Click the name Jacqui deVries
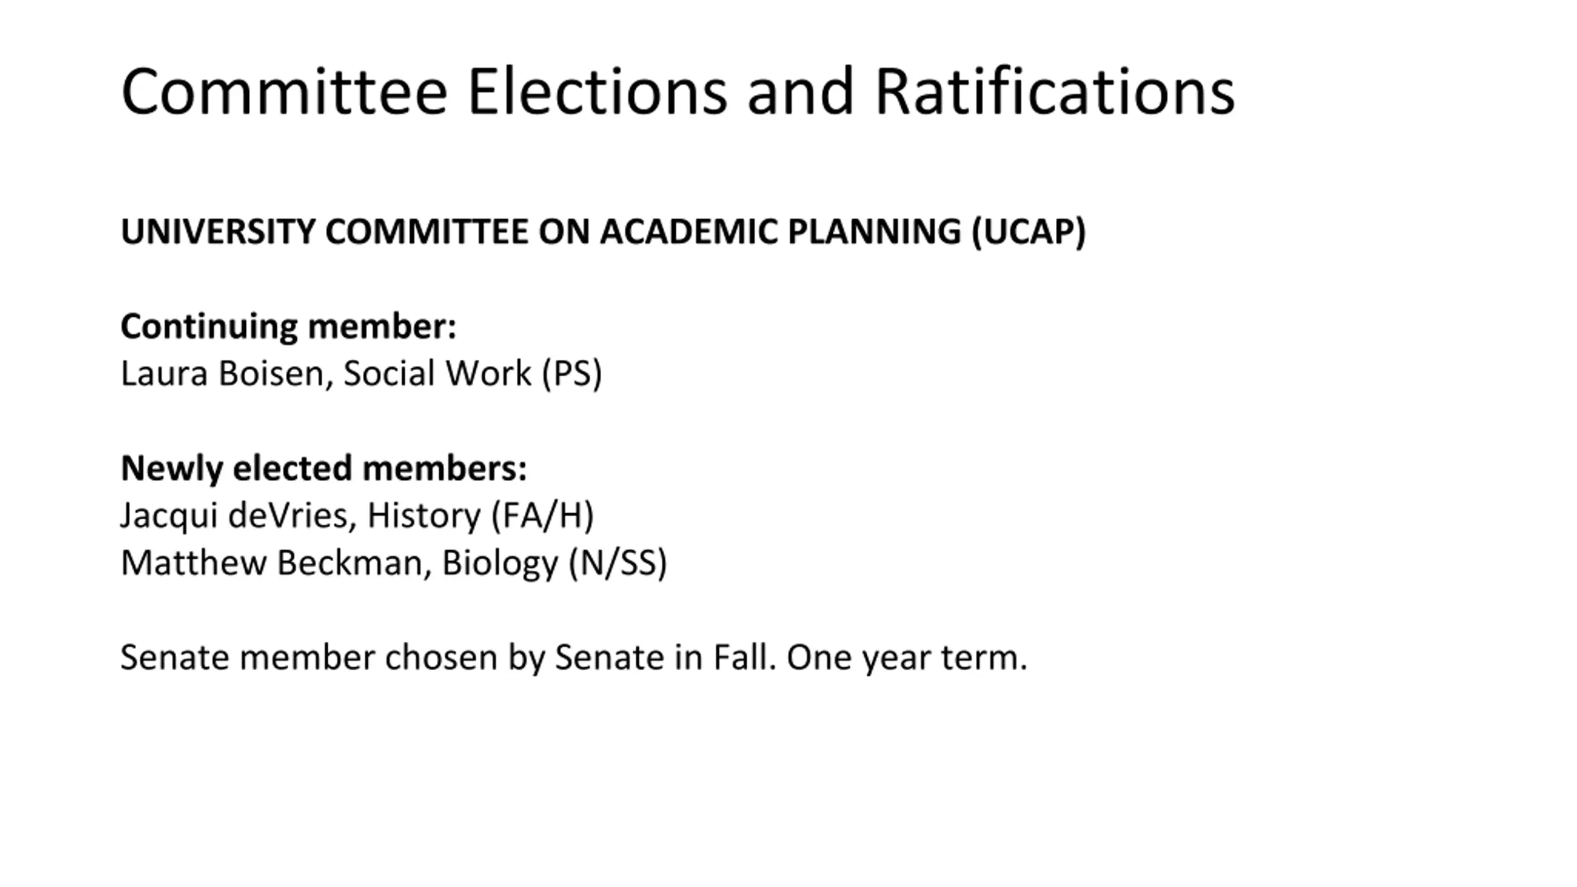Screen dimensions: 1577x887 point(234,516)
